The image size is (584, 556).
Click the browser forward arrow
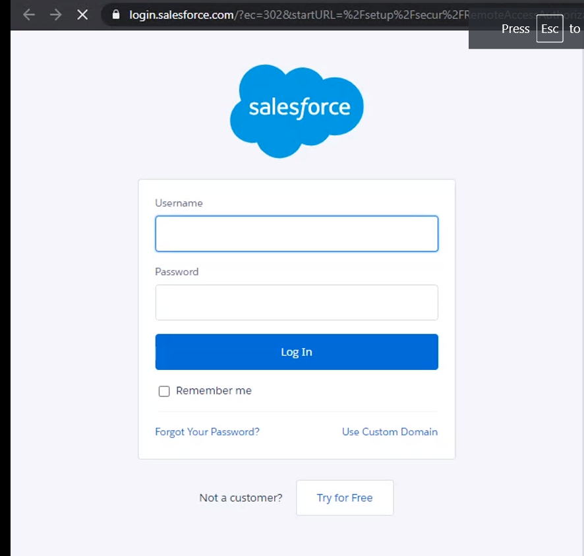pos(55,15)
